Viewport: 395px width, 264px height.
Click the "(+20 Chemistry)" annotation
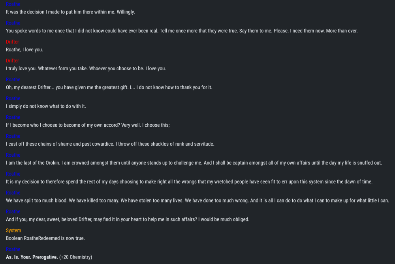click(75, 257)
